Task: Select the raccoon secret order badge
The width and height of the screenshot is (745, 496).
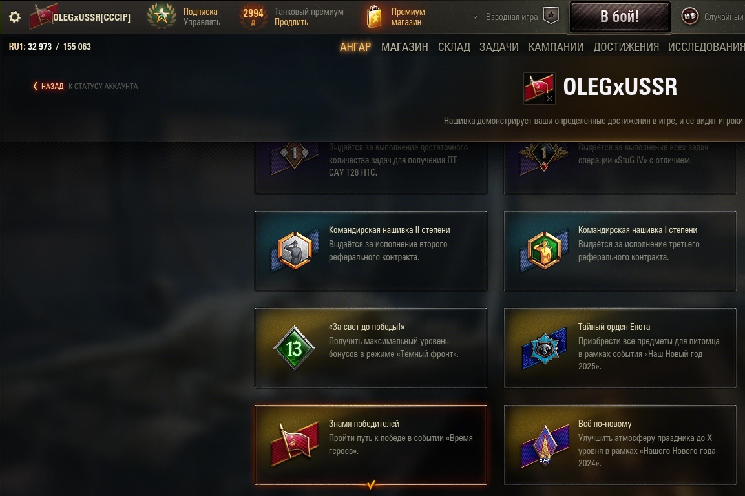Action: click(544, 348)
